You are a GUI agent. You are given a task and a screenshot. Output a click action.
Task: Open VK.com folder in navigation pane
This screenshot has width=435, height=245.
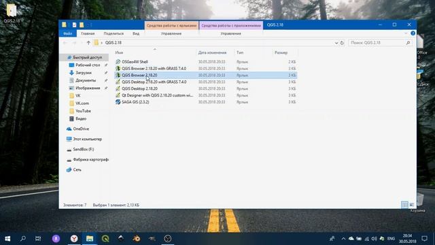82,103
